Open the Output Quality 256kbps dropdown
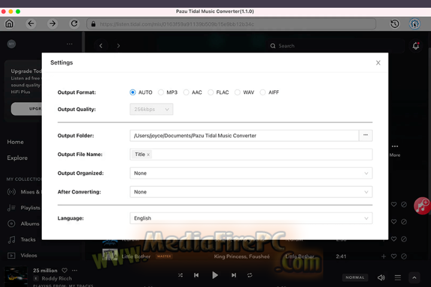Viewport: 431px width, 287px height. 151,109
